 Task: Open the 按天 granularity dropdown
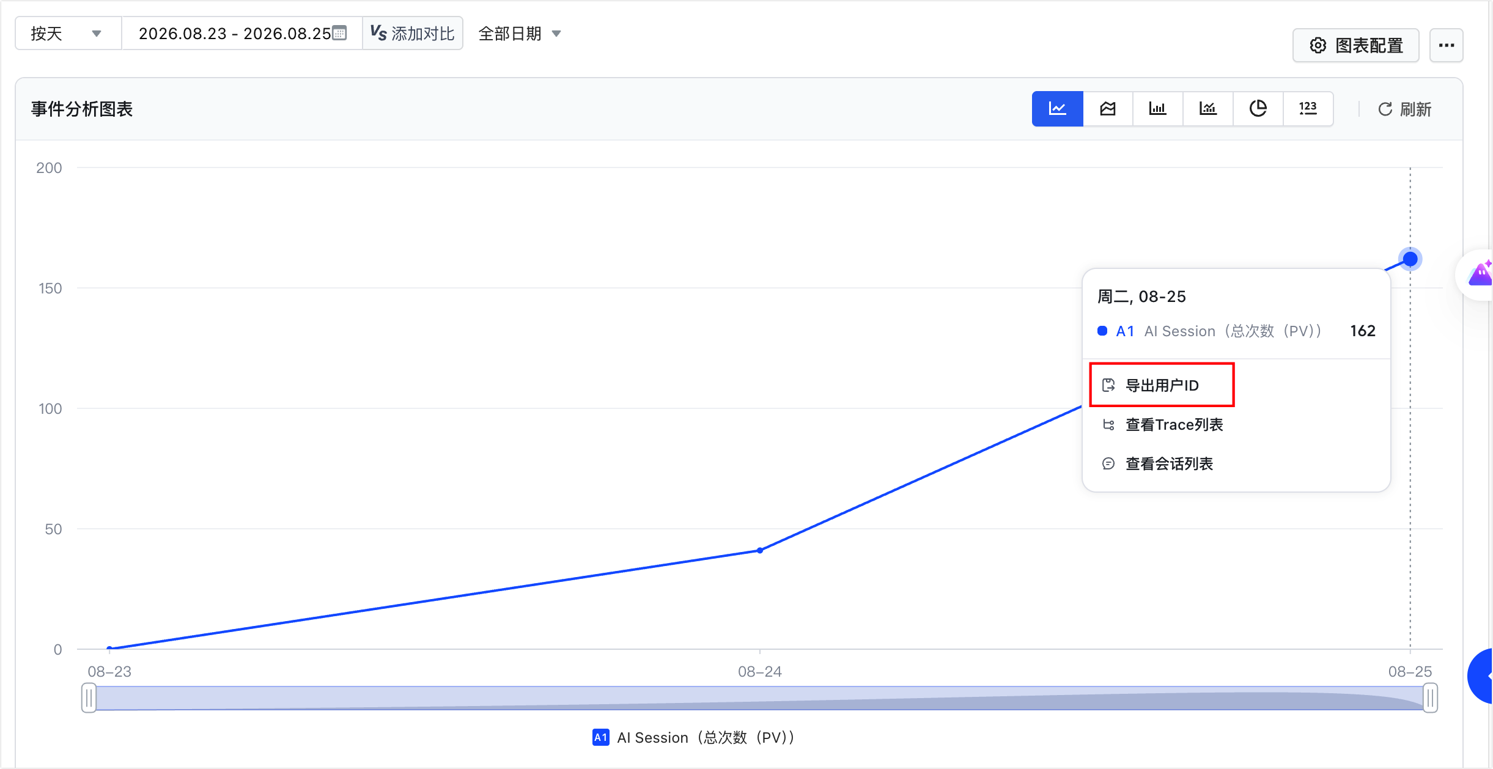point(68,33)
